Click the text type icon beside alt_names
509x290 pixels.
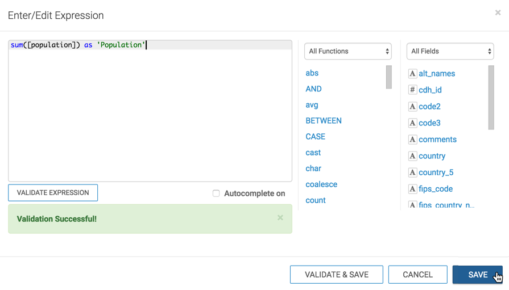pyautogui.click(x=412, y=74)
